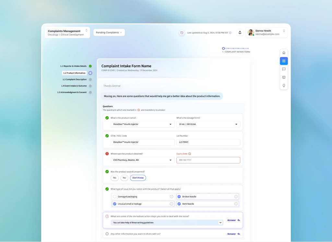Click green check icon beside GTIN / NDC Code
Viewport: 332px width, 242px height.
pyautogui.click(x=107, y=136)
